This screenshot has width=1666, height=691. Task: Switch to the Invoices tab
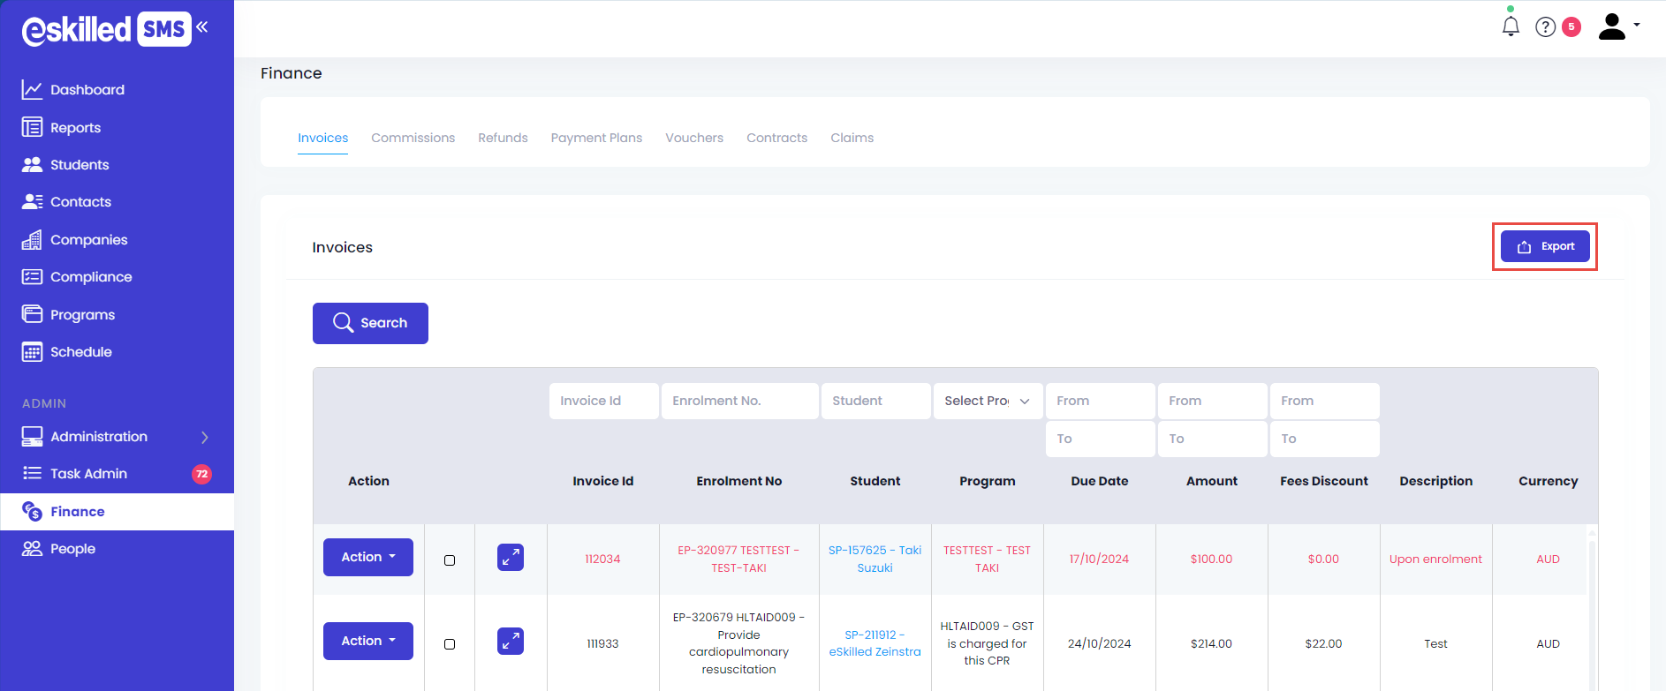322,138
